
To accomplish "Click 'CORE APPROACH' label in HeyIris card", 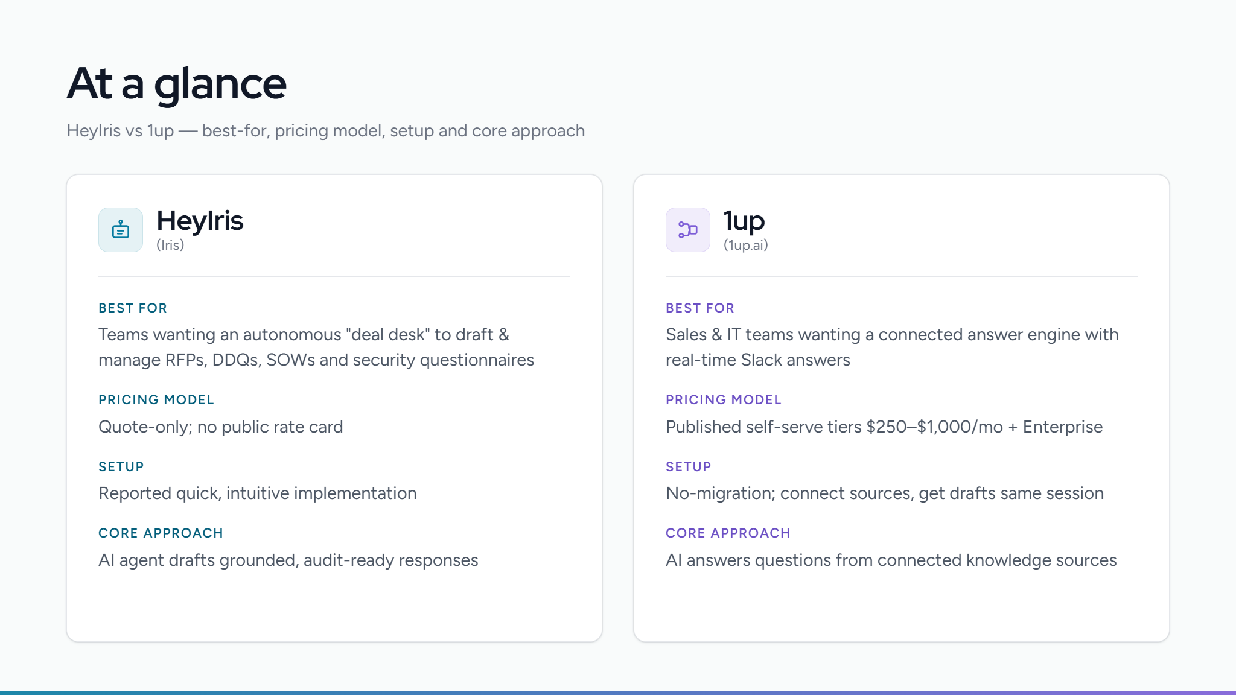I will [161, 533].
